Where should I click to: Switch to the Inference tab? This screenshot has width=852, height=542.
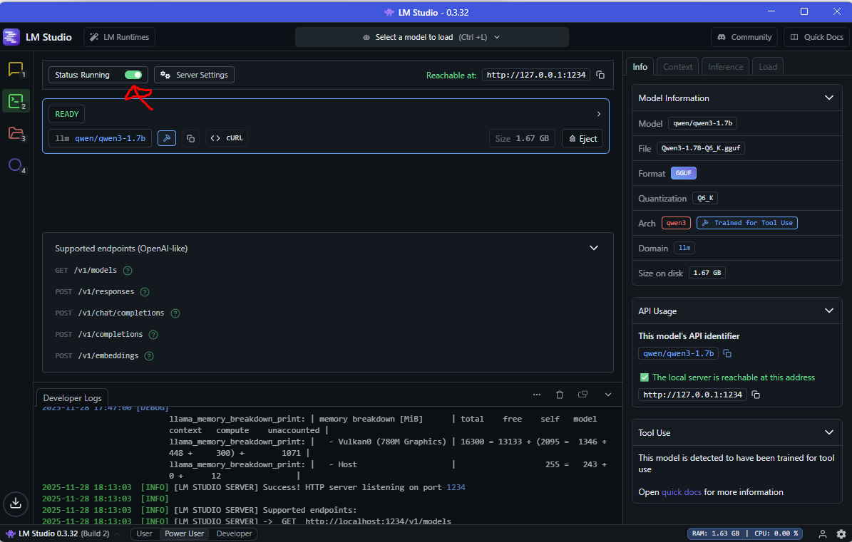click(725, 66)
